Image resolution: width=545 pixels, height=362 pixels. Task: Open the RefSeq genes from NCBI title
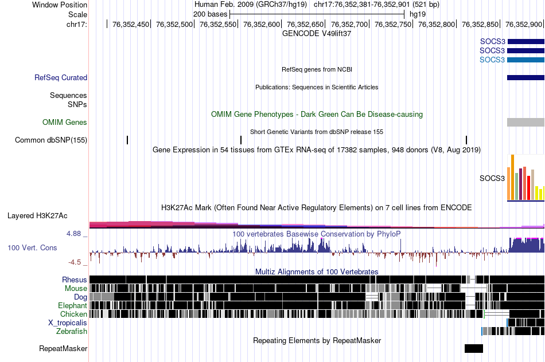tap(317, 69)
